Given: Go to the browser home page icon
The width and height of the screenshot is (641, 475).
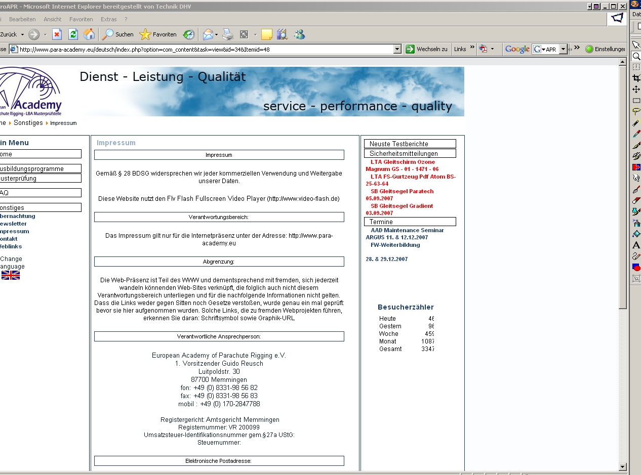Looking at the screenshot, I should tap(89, 34).
